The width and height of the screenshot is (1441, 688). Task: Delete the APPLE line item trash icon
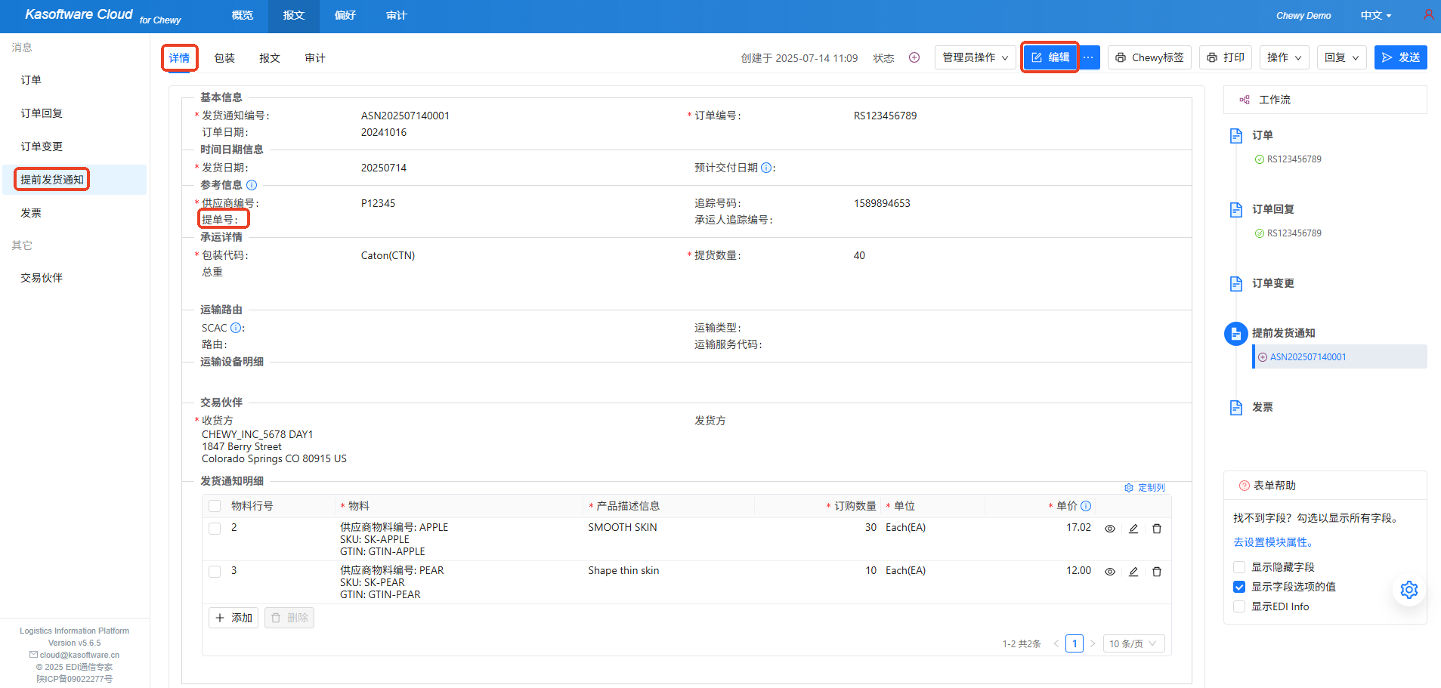coord(1157,529)
